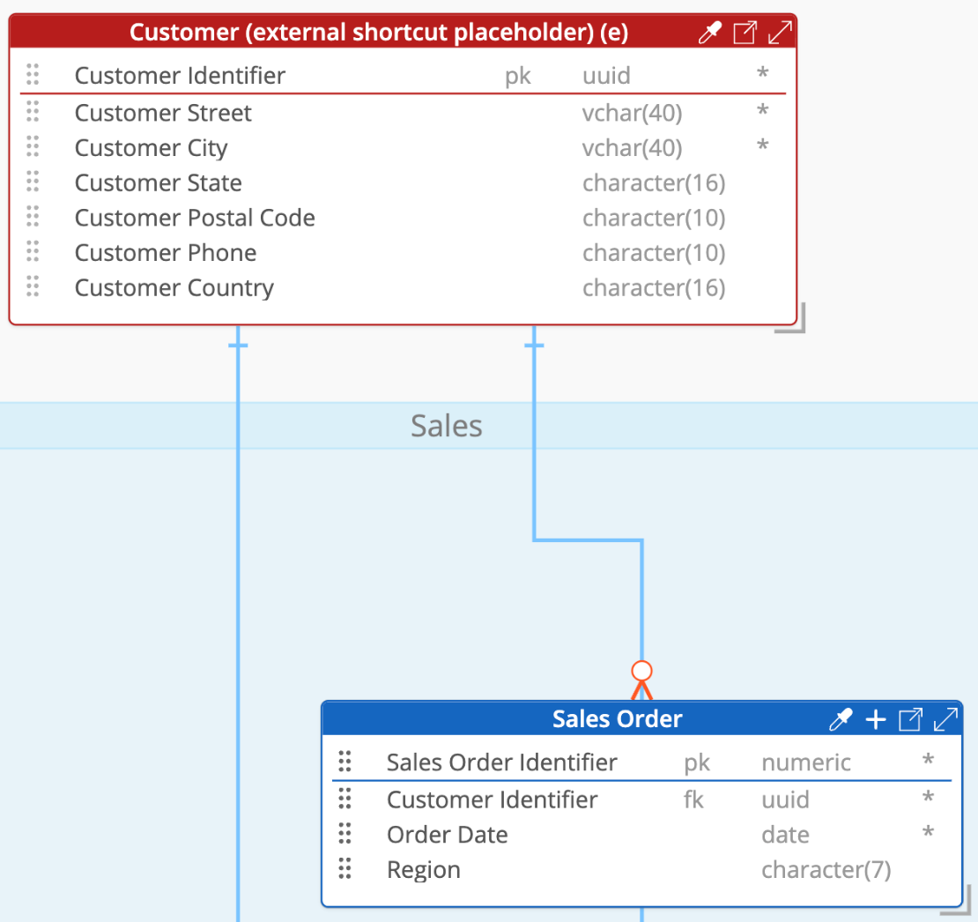
Task: Select the Sales subject area header
Action: point(446,426)
